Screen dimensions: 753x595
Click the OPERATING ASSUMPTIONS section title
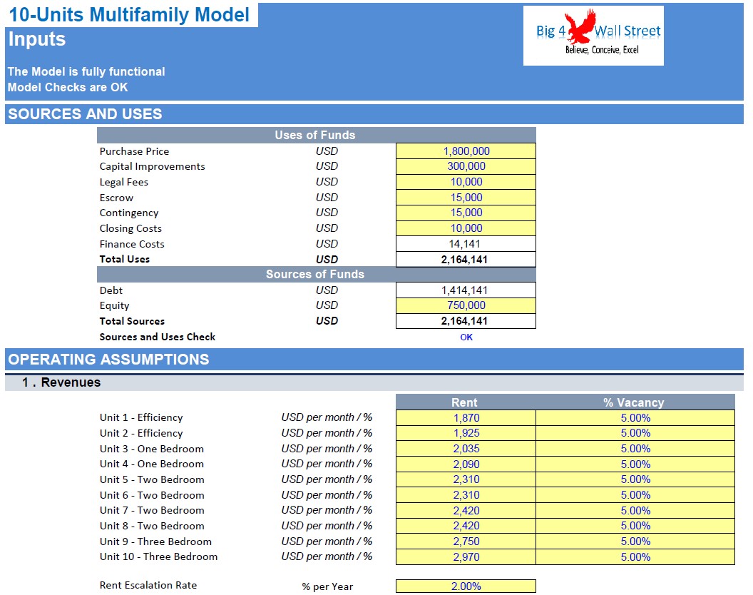pos(108,360)
